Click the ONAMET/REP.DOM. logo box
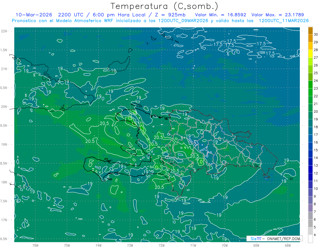Image resolution: width=323 pixels, height=249 pixels. click(x=274, y=239)
